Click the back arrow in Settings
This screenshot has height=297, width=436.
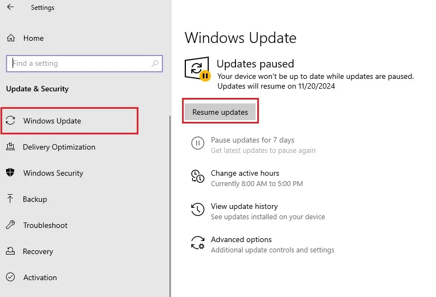point(10,7)
